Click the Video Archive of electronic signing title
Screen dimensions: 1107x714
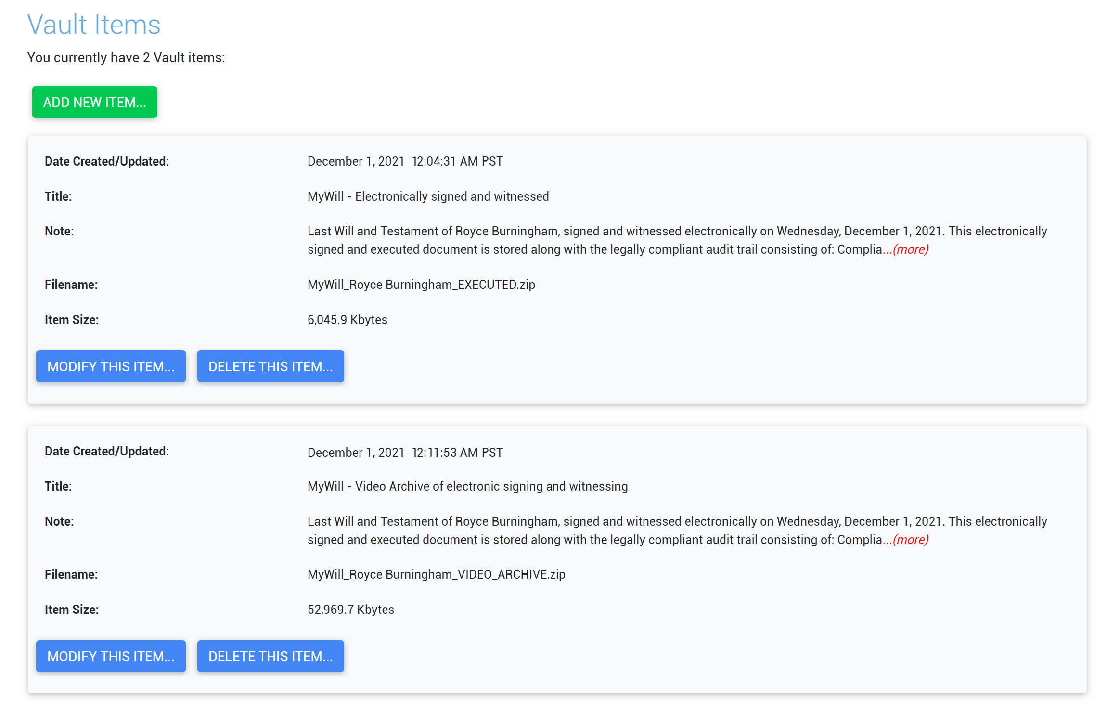click(467, 486)
